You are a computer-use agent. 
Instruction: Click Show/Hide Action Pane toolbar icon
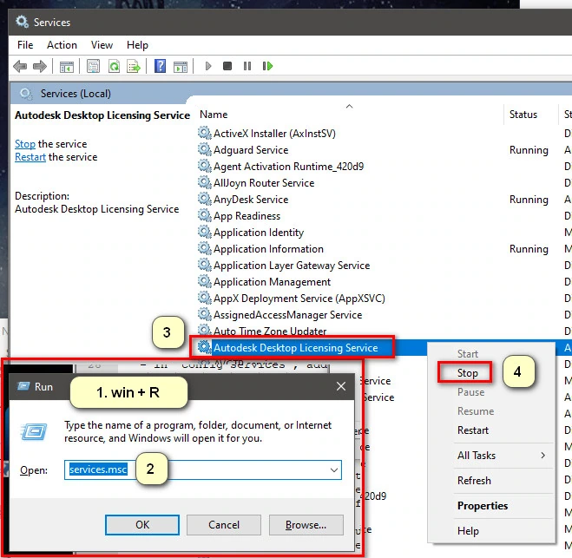tap(181, 67)
